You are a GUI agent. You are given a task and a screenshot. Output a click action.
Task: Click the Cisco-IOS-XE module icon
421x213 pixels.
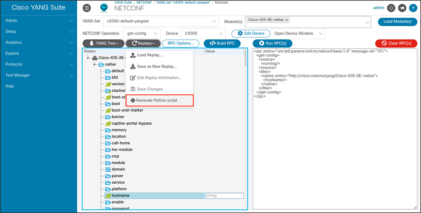pyautogui.click(x=95, y=58)
